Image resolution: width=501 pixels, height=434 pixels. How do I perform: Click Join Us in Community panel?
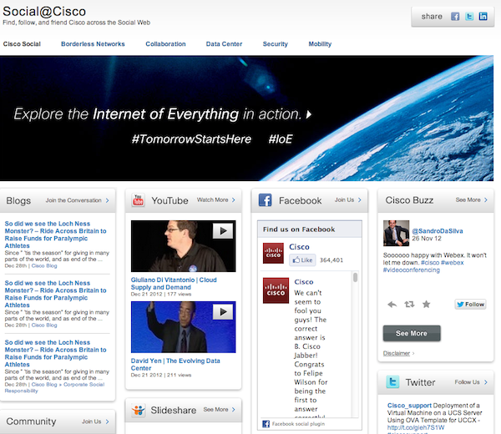pos(91,421)
